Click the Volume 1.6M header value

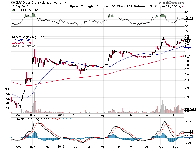[x=144, y=6]
